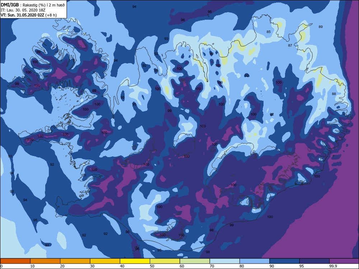
Task: Select the pale blue 70–80 legend swatch
Action: [225, 261]
